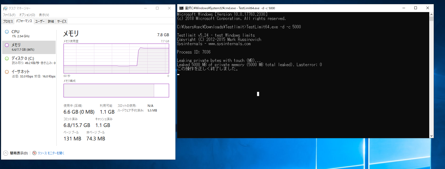The width and height of the screenshot is (445, 169).
Task: Switch to the ユーザー tab
Action: pos(40,22)
